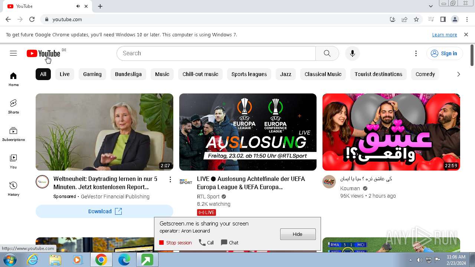Open History in sidebar

[13, 189]
